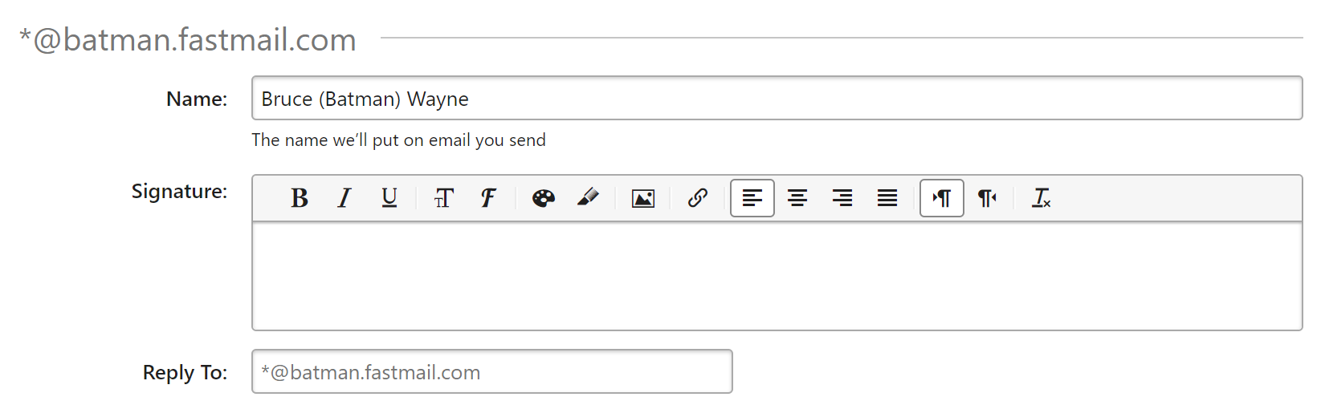
Task: Center align the signature text
Action: tap(797, 198)
